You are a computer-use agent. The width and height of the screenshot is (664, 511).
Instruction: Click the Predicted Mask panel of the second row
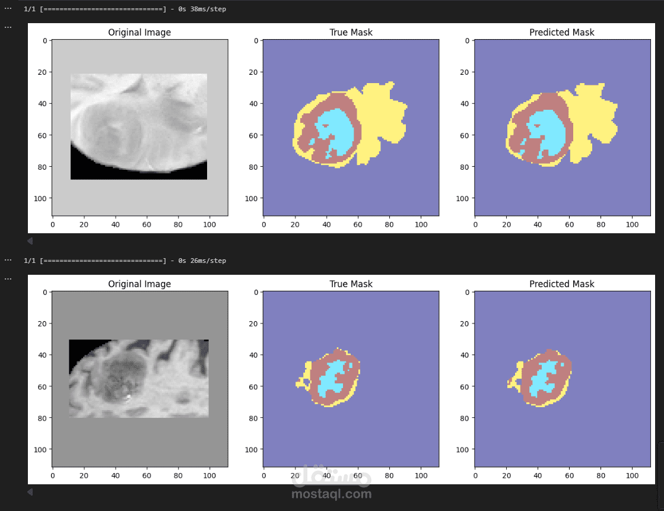(561, 377)
